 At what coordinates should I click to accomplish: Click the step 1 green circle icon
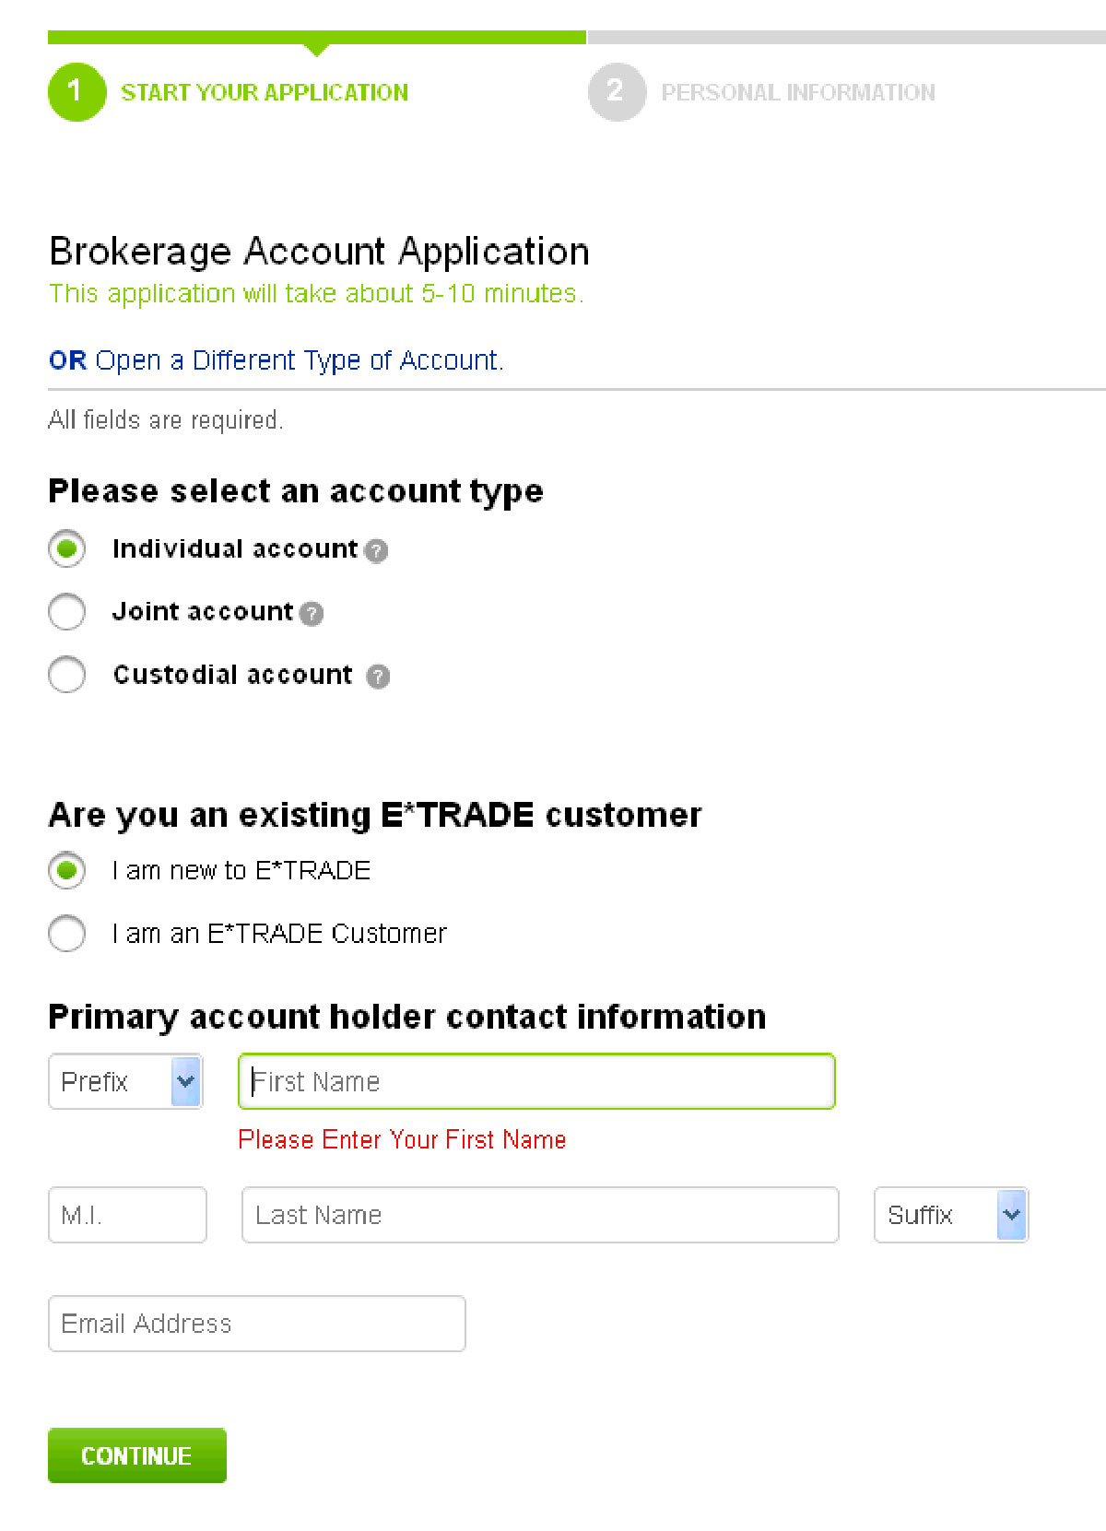76,91
